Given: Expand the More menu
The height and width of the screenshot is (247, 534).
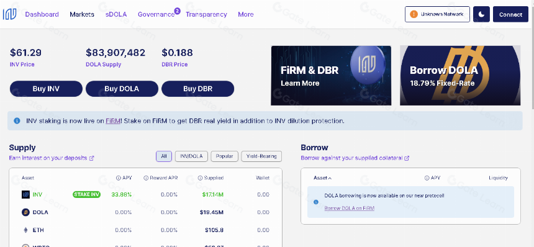Looking at the screenshot, I should tap(245, 14).
